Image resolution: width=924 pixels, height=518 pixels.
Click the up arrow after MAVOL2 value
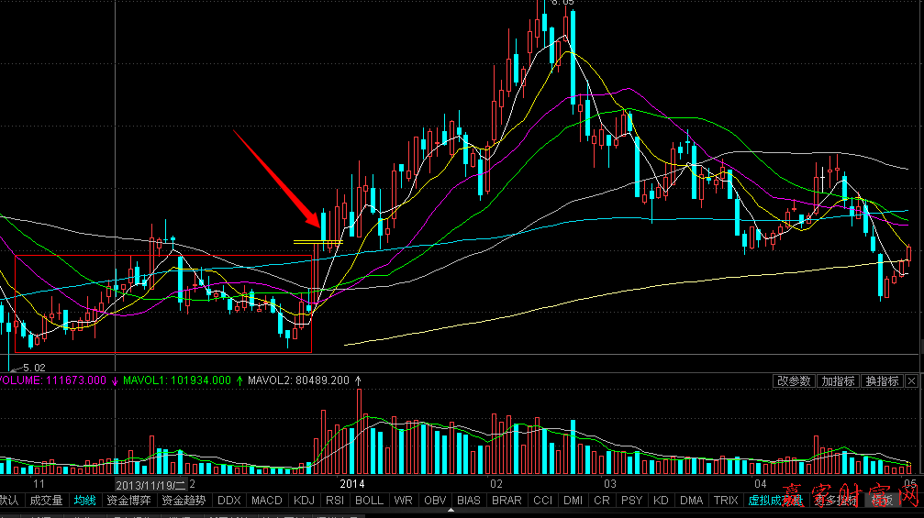pyautogui.click(x=359, y=380)
